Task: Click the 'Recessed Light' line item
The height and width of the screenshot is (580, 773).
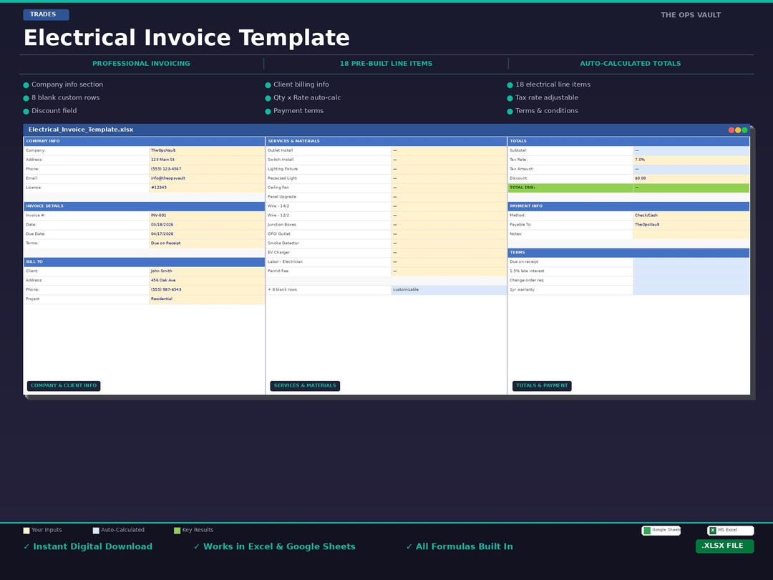Action: (x=282, y=178)
